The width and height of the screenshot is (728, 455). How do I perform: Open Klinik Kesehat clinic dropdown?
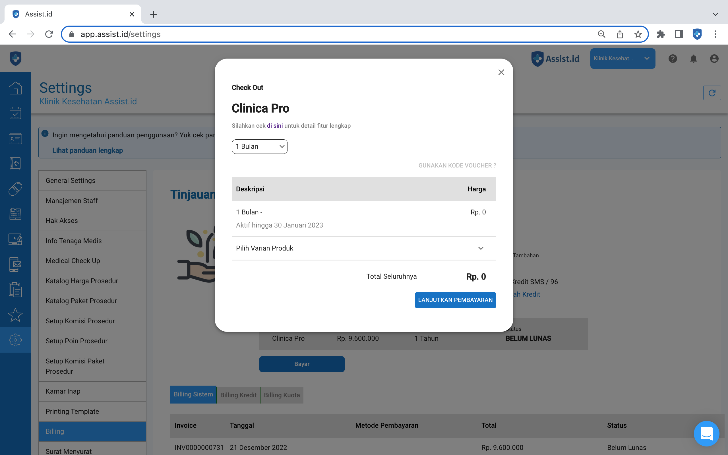click(x=622, y=59)
